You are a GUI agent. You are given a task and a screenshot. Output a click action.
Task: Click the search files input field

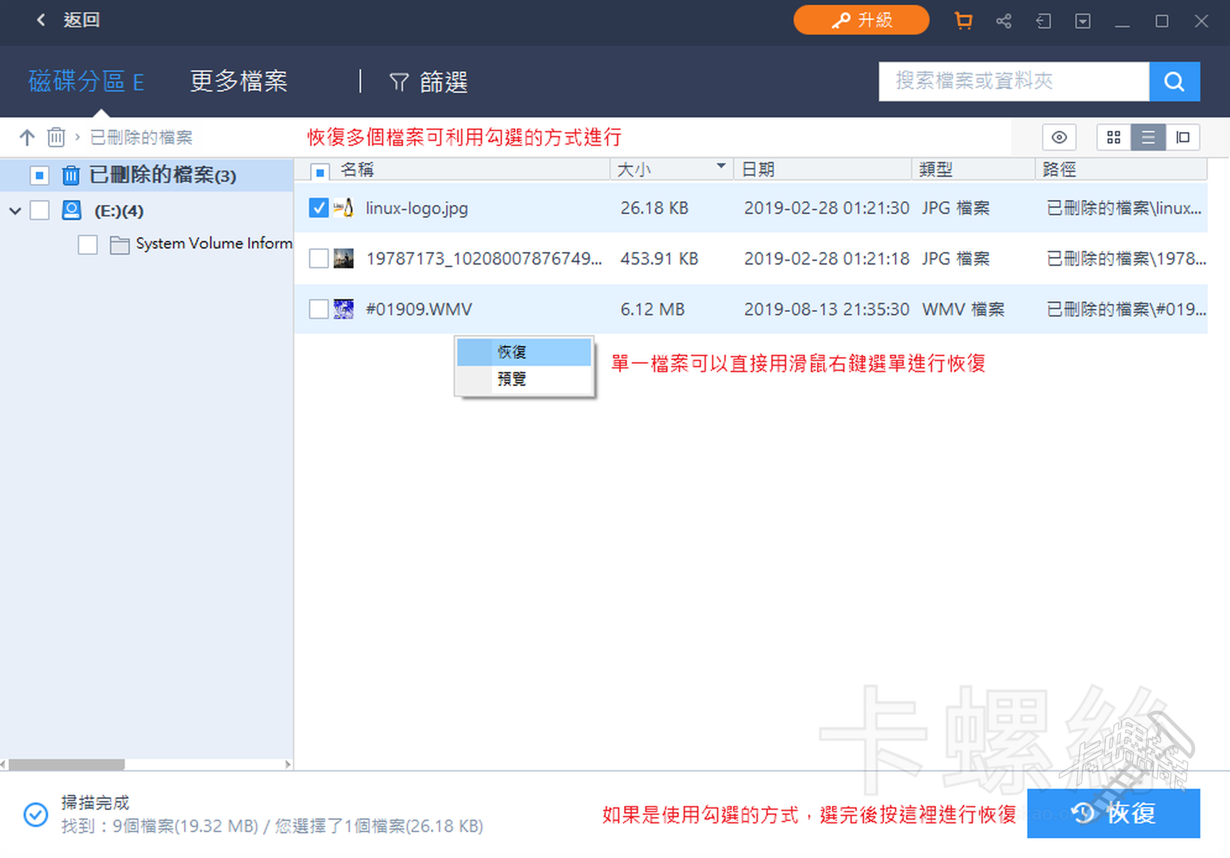click(x=1012, y=81)
